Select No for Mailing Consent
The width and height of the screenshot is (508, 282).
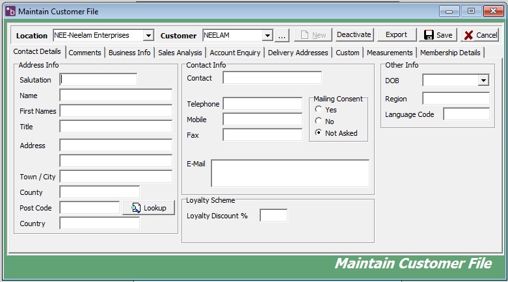319,121
